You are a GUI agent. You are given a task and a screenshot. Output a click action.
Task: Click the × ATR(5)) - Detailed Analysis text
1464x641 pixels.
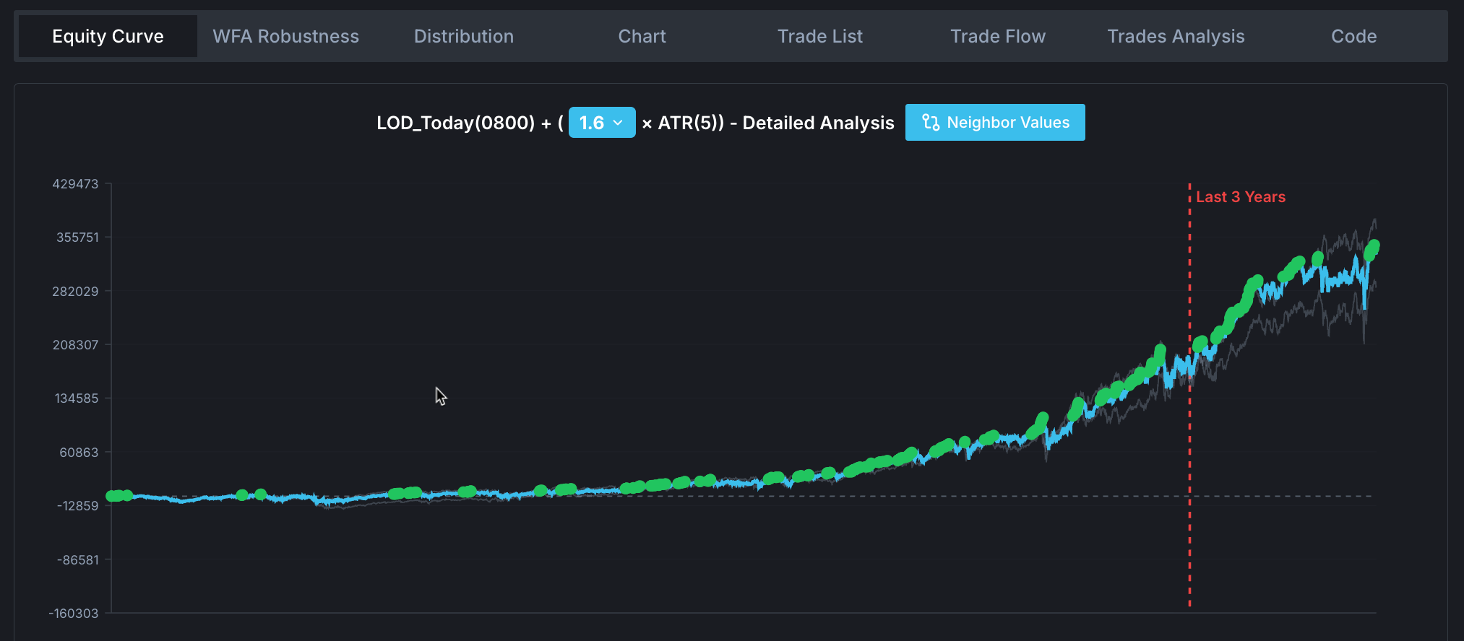click(x=768, y=123)
